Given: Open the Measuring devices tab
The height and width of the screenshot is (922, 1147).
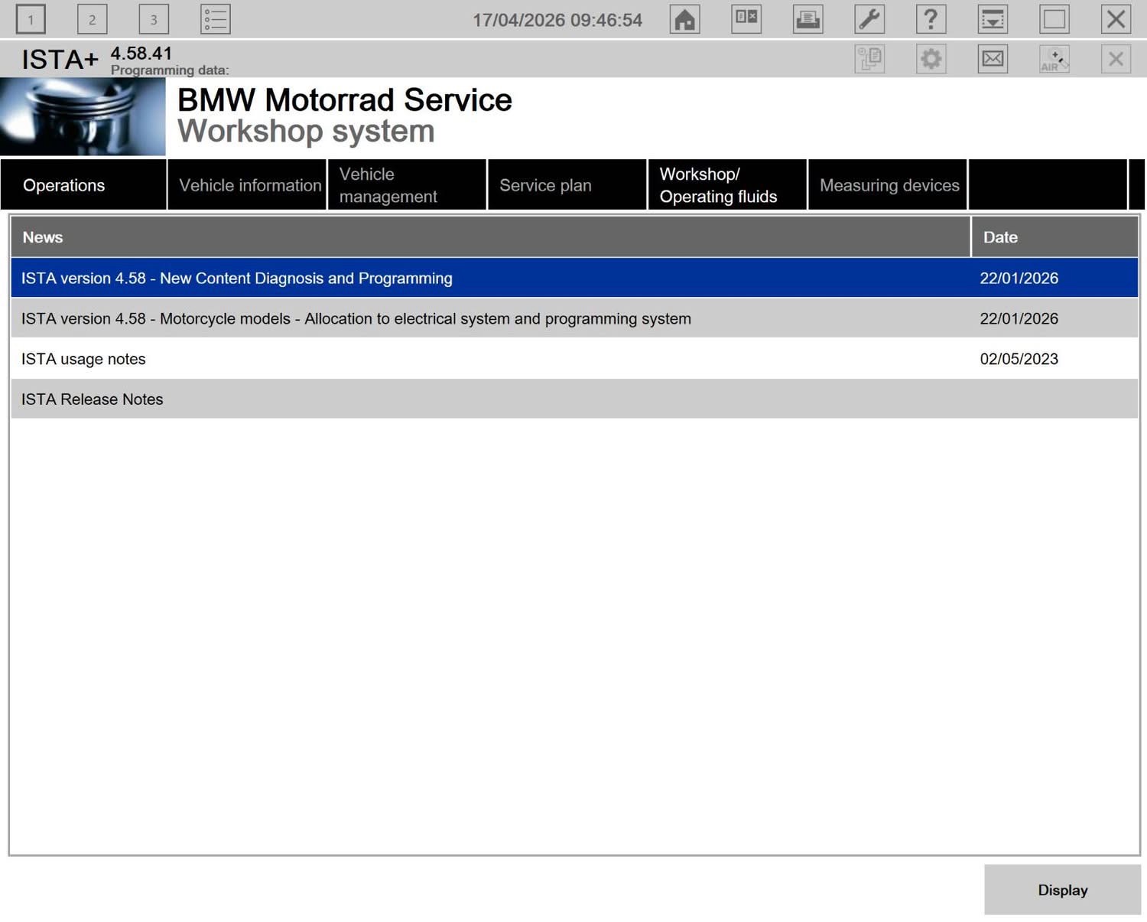Looking at the screenshot, I should [x=888, y=185].
